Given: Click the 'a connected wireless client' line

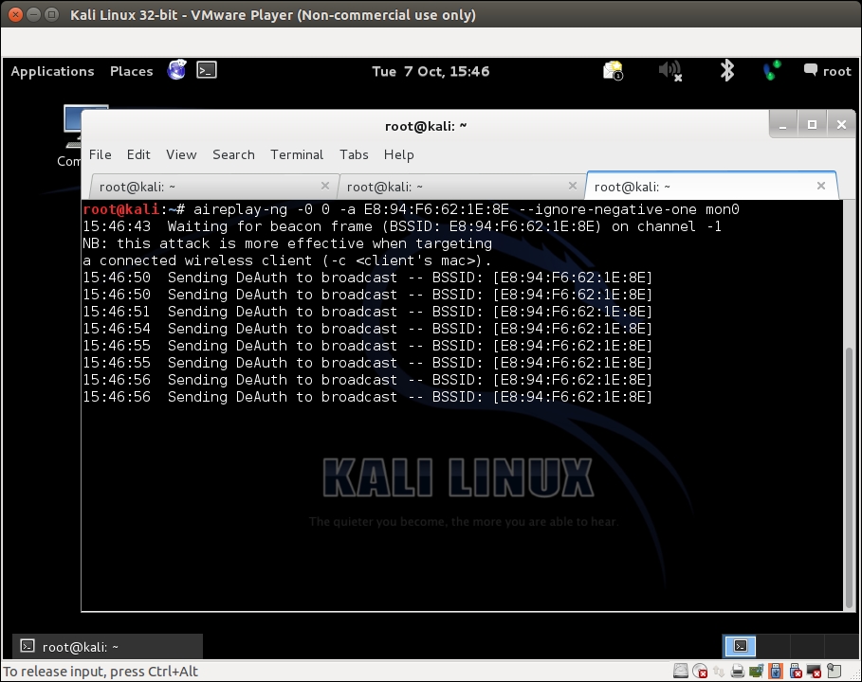Looking at the screenshot, I should (287, 260).
